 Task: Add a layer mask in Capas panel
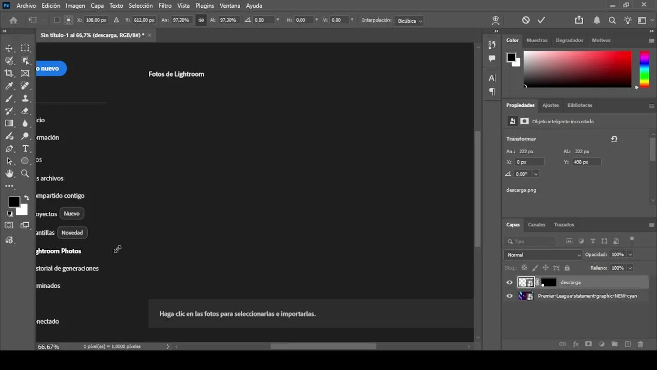588,344
